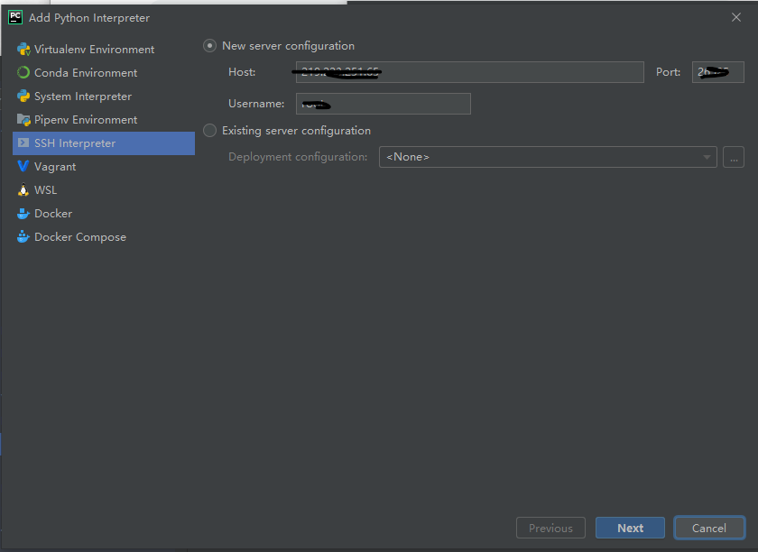Pick the Docker interpreter option
The height and width of the screenshot is (552, 758).
pyautogui.click(x=104, y=213)
